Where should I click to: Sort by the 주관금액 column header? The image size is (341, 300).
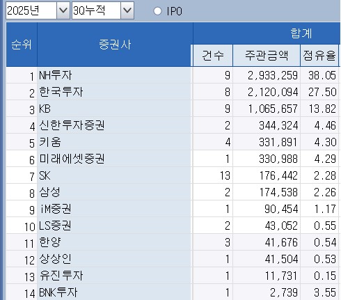(267, 56)
